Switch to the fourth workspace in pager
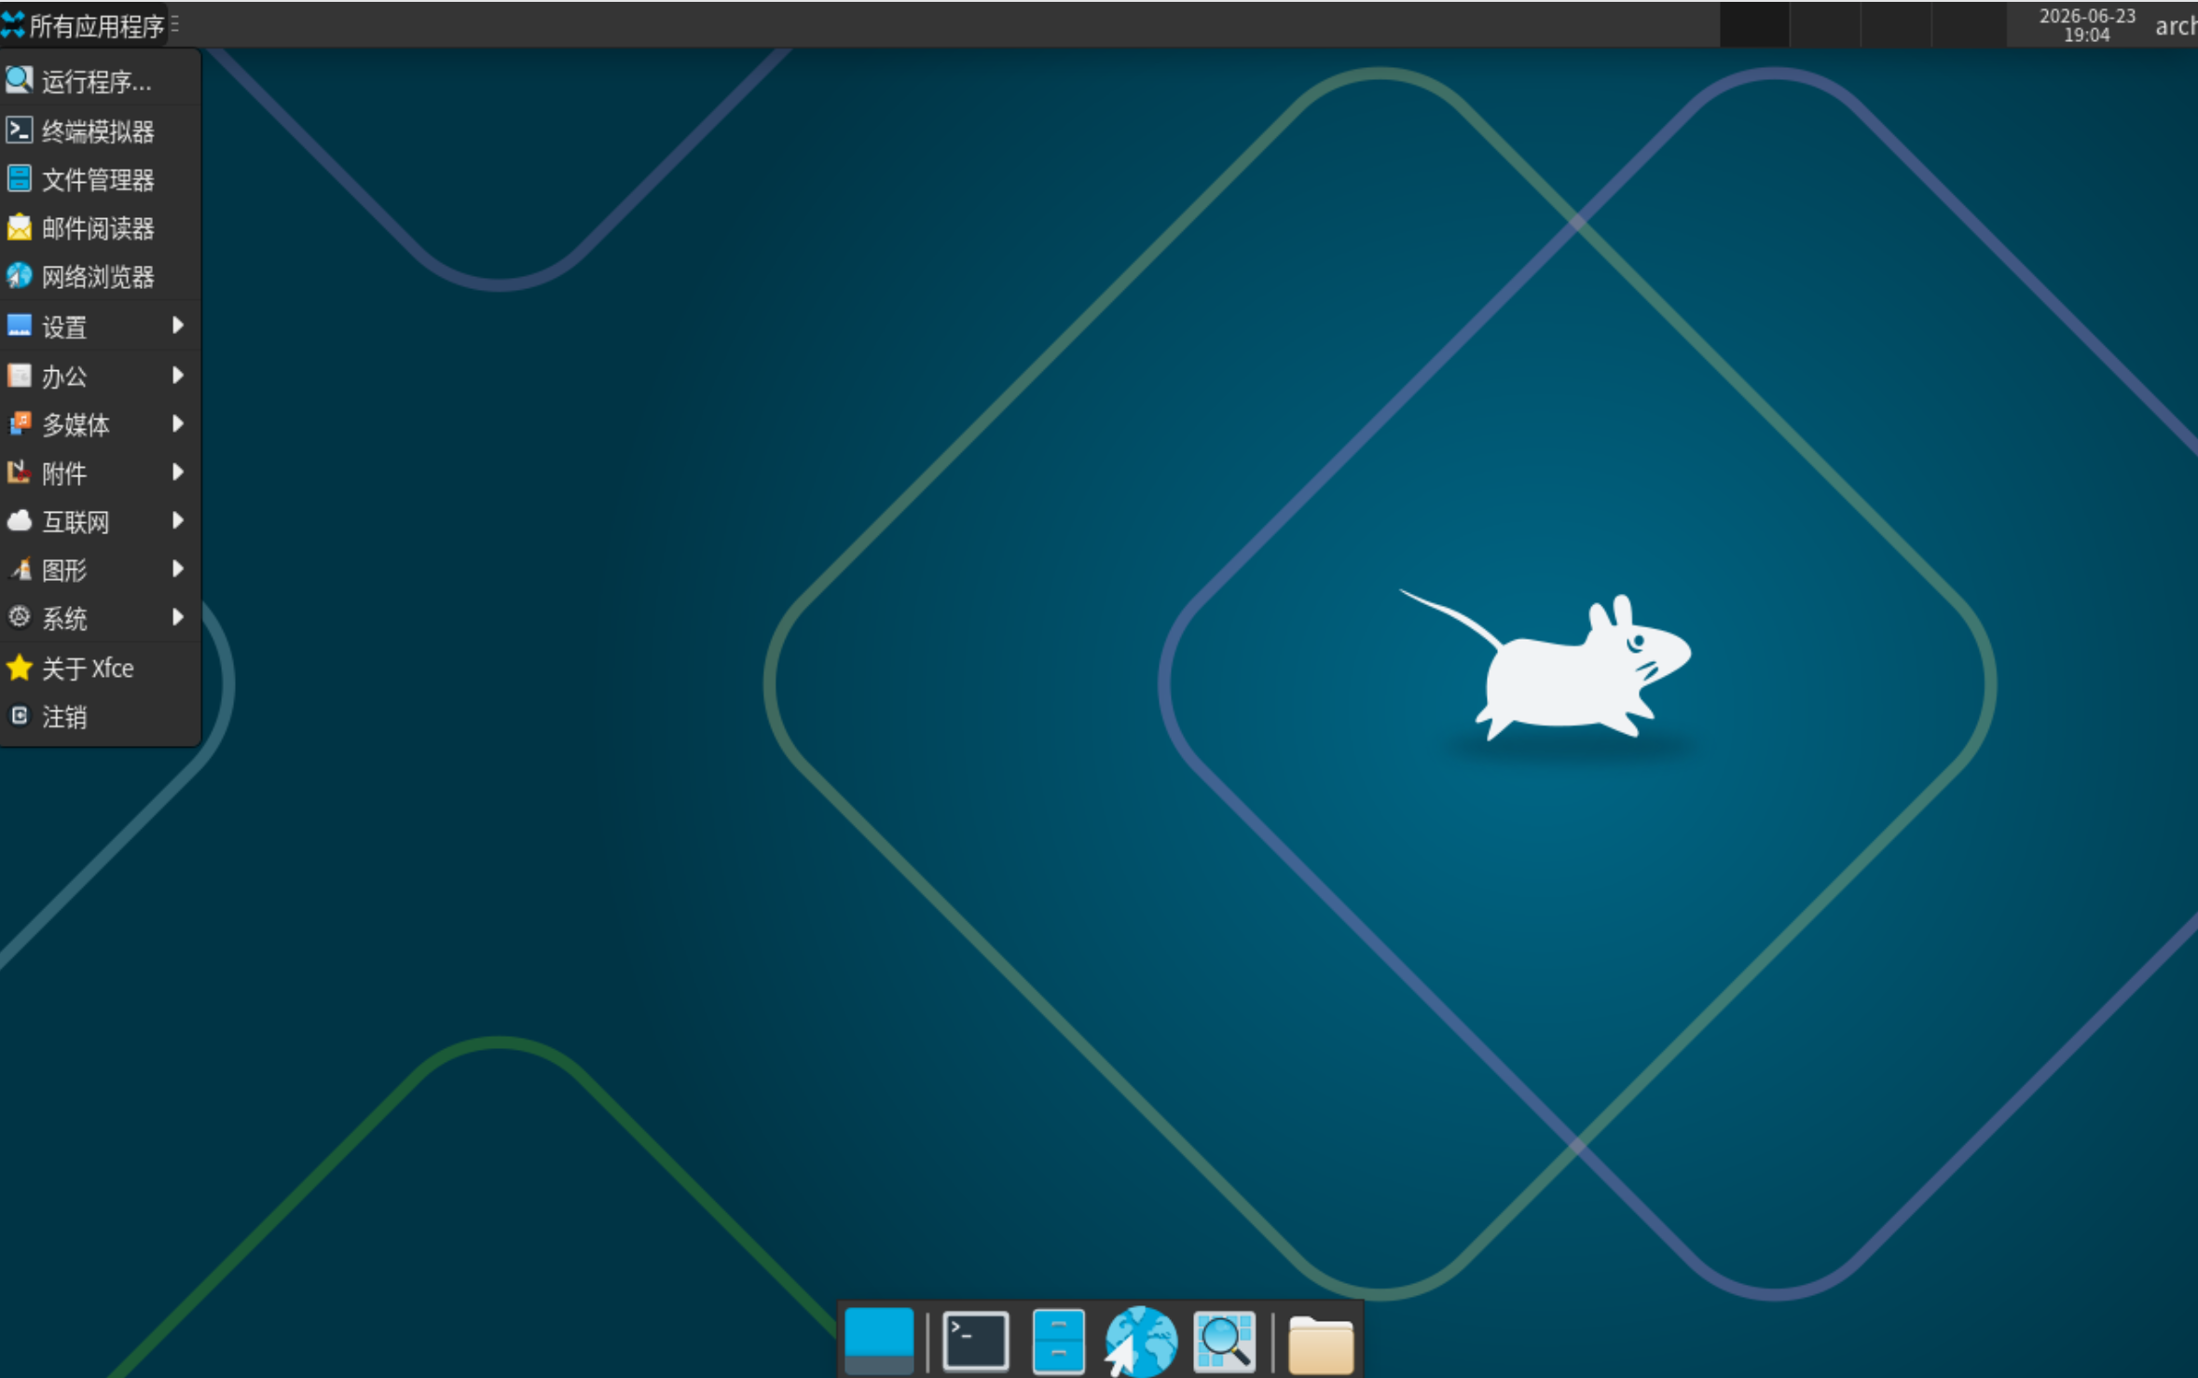Screen dimensions: 2198x1378 (1969, 25)
